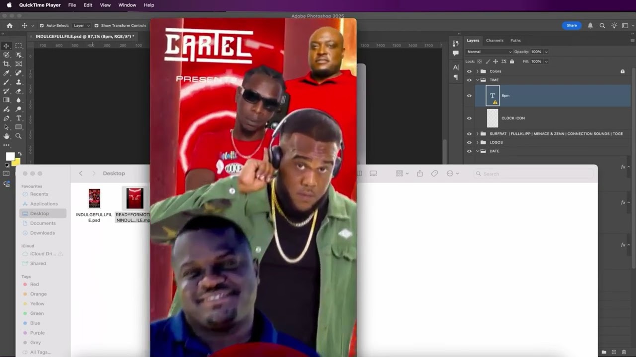This screenshot has height=357, width=636.
Task: Collapse the TIME group
Action: 477,80
